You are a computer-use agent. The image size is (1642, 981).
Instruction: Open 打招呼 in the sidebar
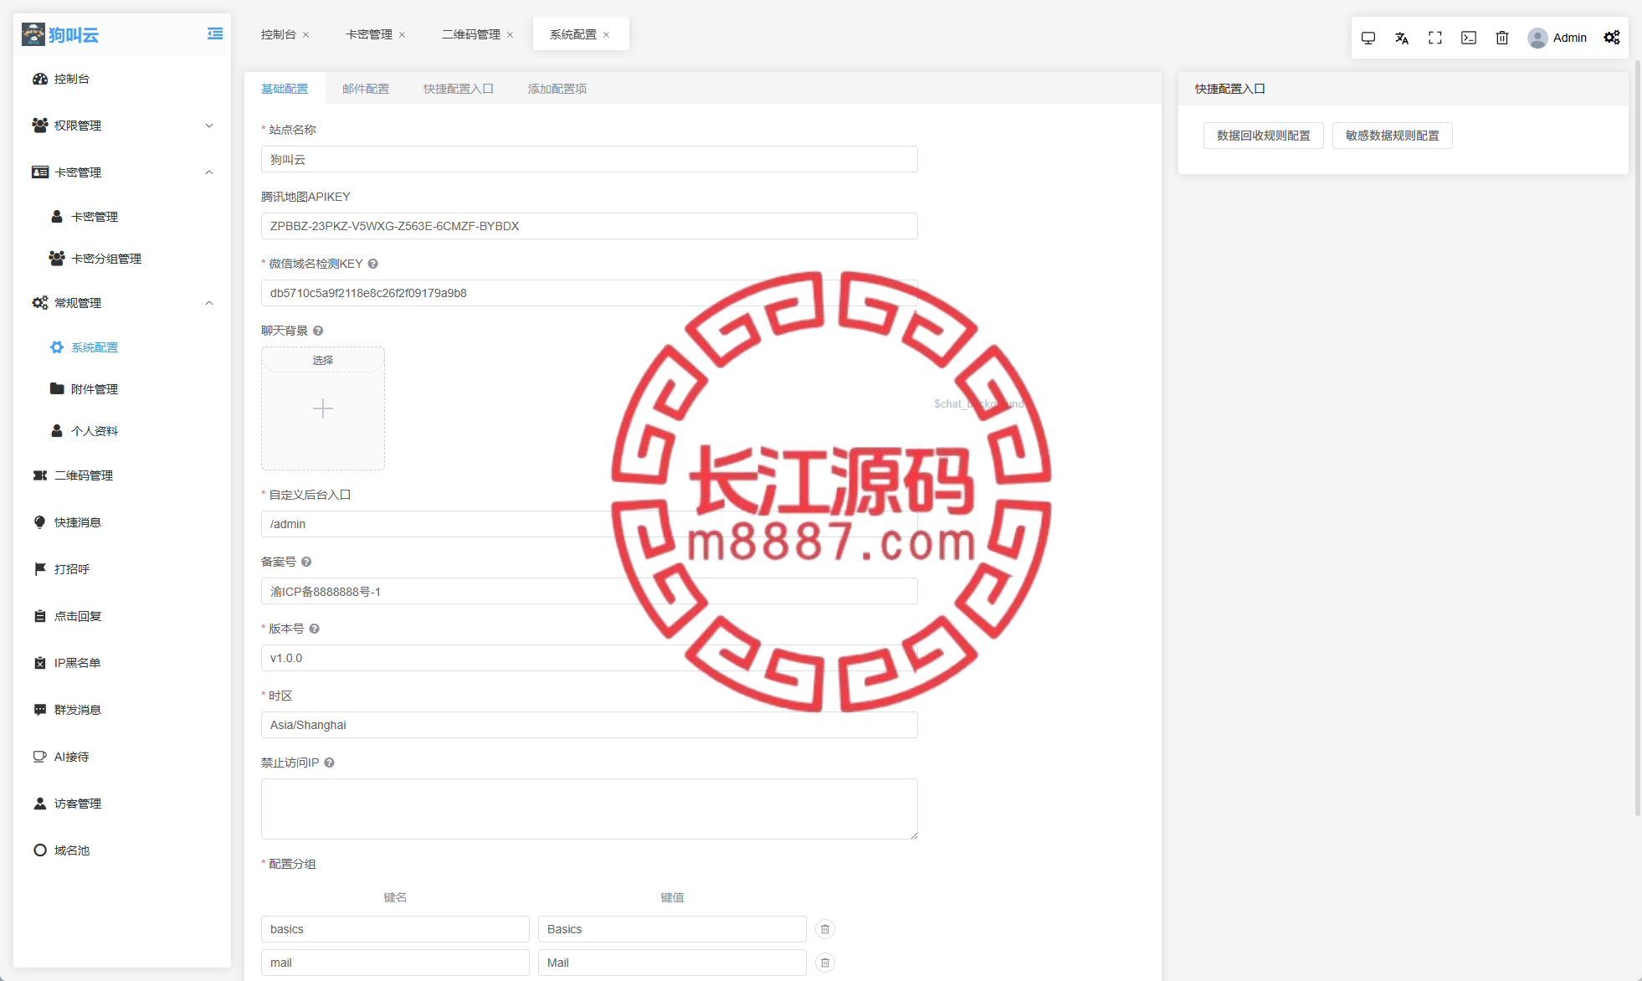coord(122,569)
